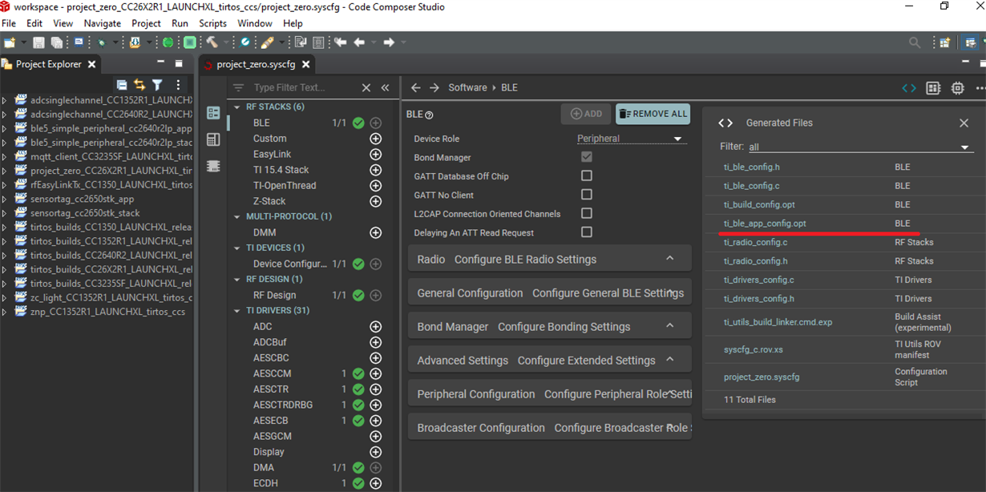Add a Custom RF stack instance
This screenshot has height=492, width=986.
[x=375, y=139]
